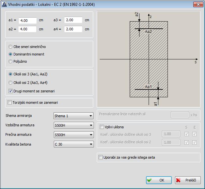Click the a4 value input field

pos(73,29)
